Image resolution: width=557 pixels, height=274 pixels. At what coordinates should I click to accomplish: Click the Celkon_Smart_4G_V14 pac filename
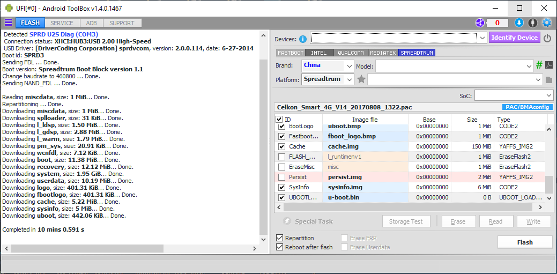click(344, 107)
